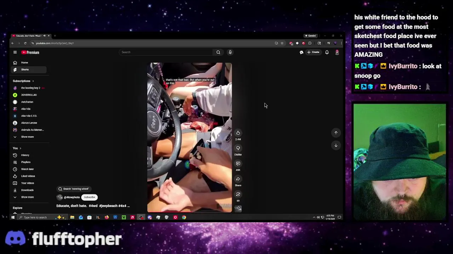
Task: Open the Windows notification center
Action: coord(339,217)
